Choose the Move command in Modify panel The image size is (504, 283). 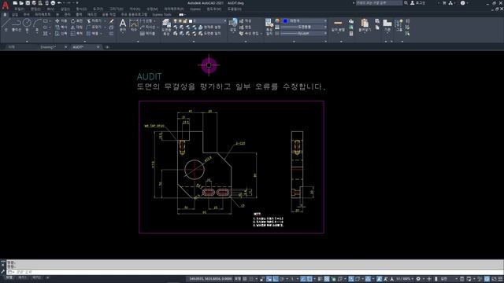tap(61, 21)
